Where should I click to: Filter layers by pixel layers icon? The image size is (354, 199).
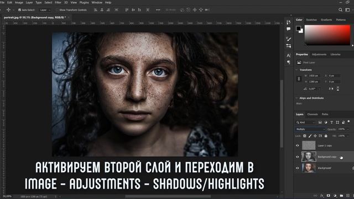click(320, 122)
